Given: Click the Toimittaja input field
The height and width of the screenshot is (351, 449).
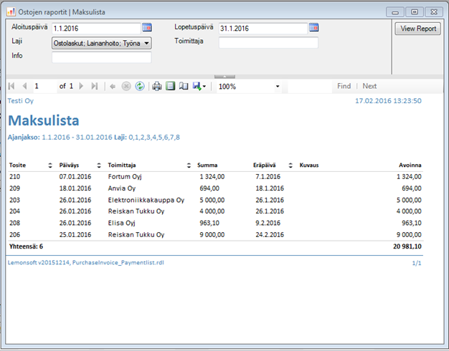Looking at the screenshot, I should point(268,43).
